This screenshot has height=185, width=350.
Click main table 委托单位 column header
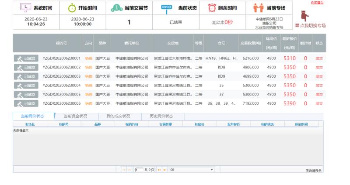(x=132, y=43)
